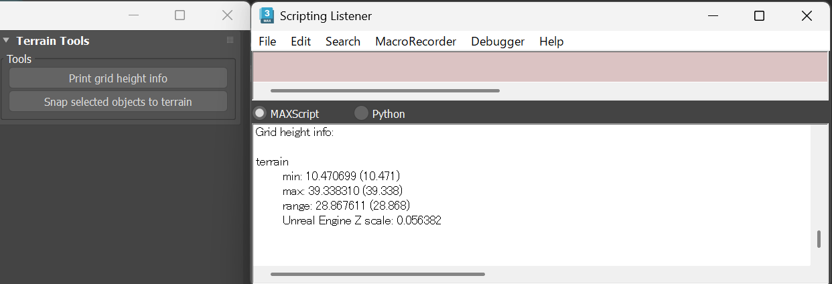Open the MacroRecorder menu
Viewport: 832px width, 284px height.
click(x=415, y=42)
